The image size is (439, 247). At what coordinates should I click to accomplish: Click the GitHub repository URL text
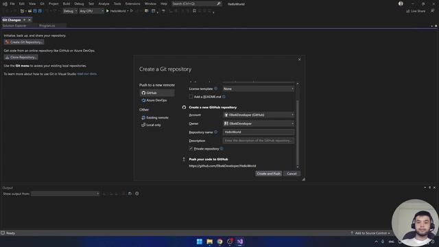(222, 166)
